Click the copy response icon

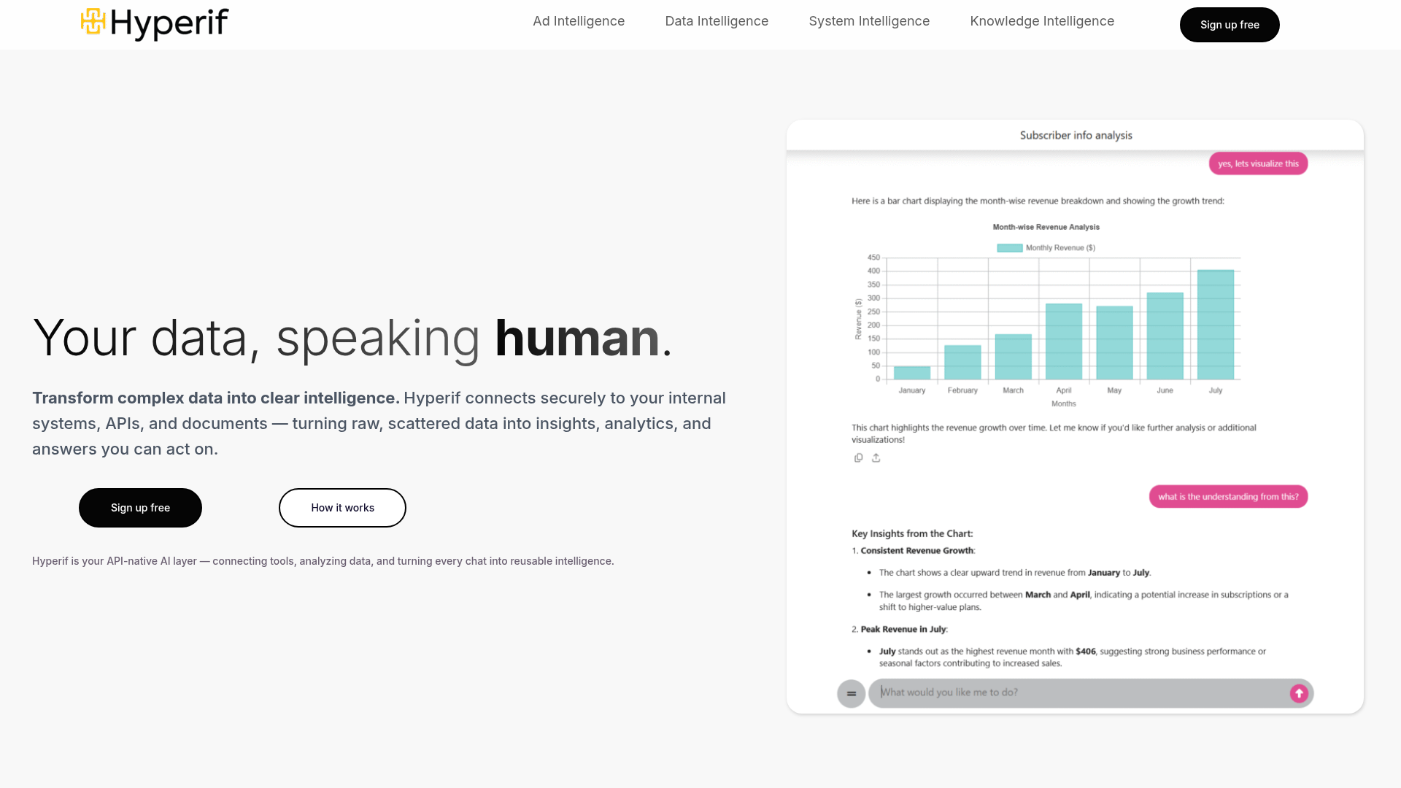point(858,458)
